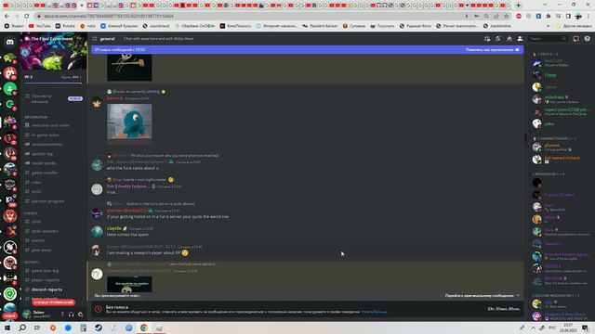Open the teal one-eyed monster image attachment
The height and width of the screenshot is (334, 595).
point(129,122)
